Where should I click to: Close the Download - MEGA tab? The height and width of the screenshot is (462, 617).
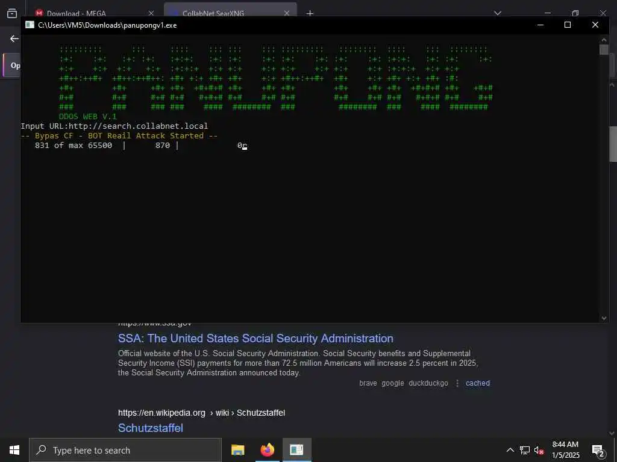click(x=151, y=13)
